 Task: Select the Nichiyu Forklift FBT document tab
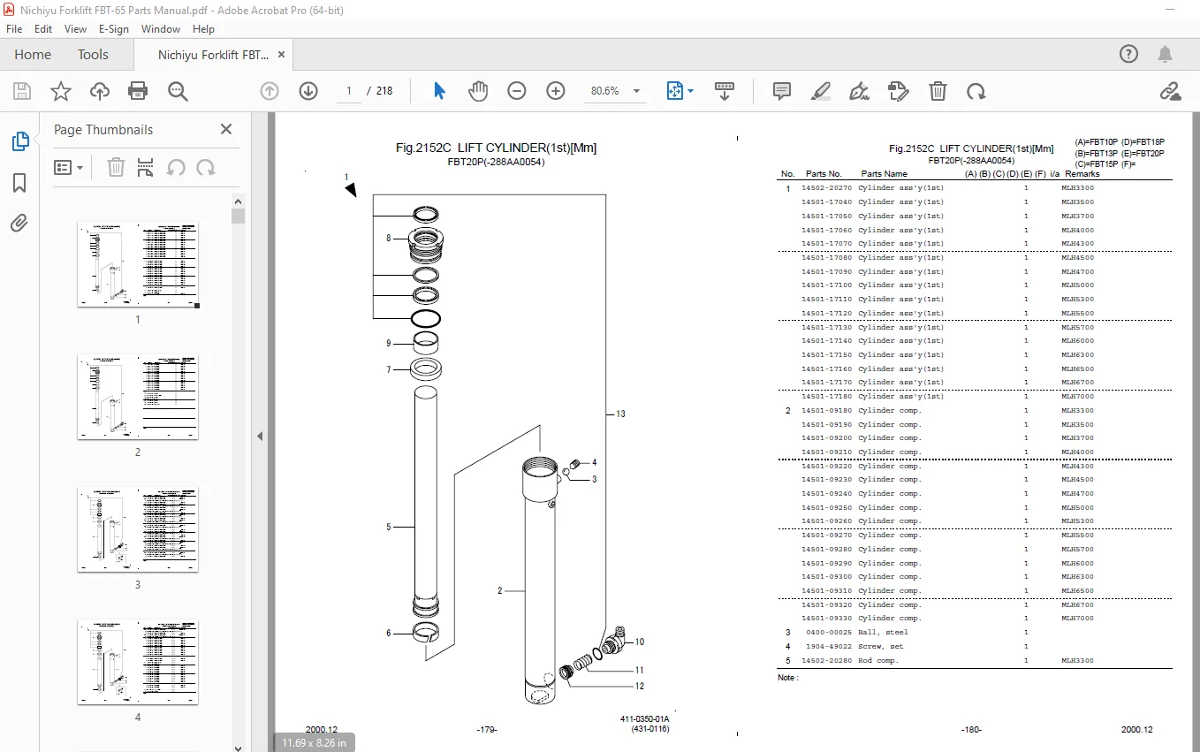point(213,55)
